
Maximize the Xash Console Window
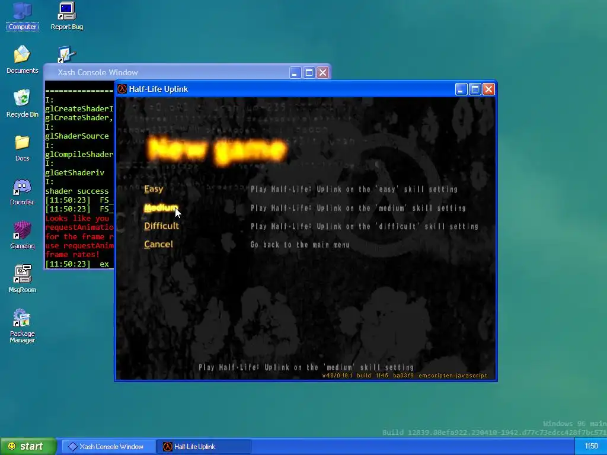309,73
